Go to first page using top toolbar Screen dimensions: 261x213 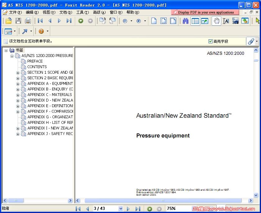pos(40,21)
